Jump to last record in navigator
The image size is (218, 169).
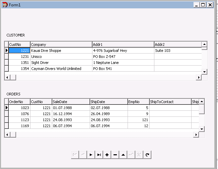click(99, 155)
